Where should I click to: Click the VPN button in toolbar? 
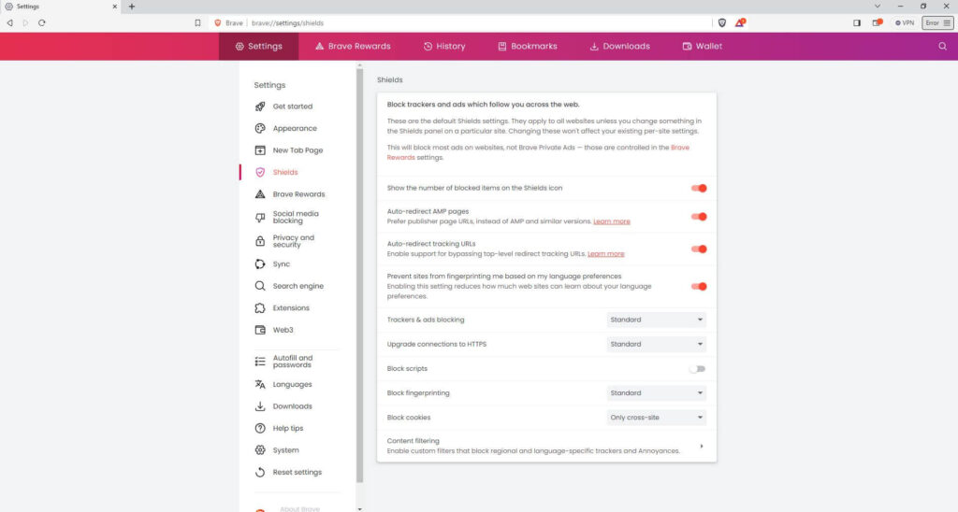click(905, 22)
